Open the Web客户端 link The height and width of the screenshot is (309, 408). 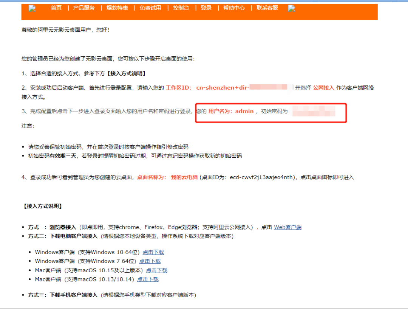click(288, 227)
